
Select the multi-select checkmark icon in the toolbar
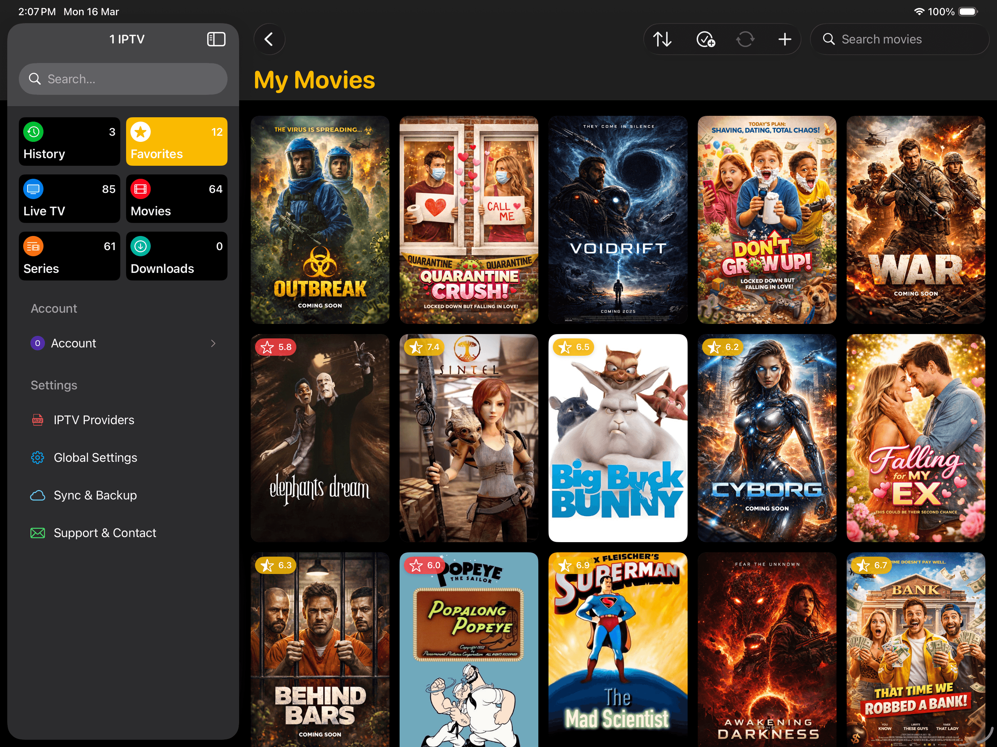coord(706,39)
